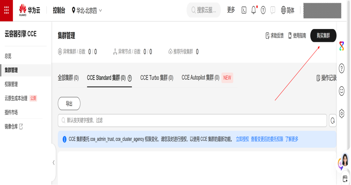This screenshot has width=351, height=185.
Task: Switch language with the 简体 globe
Action: click(288, 10)
